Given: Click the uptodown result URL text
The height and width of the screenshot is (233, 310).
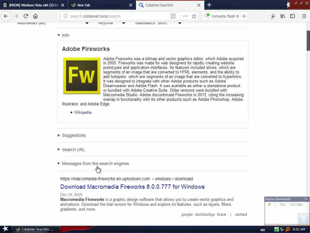Looking at the screenshot, I should tap(127, 179).
